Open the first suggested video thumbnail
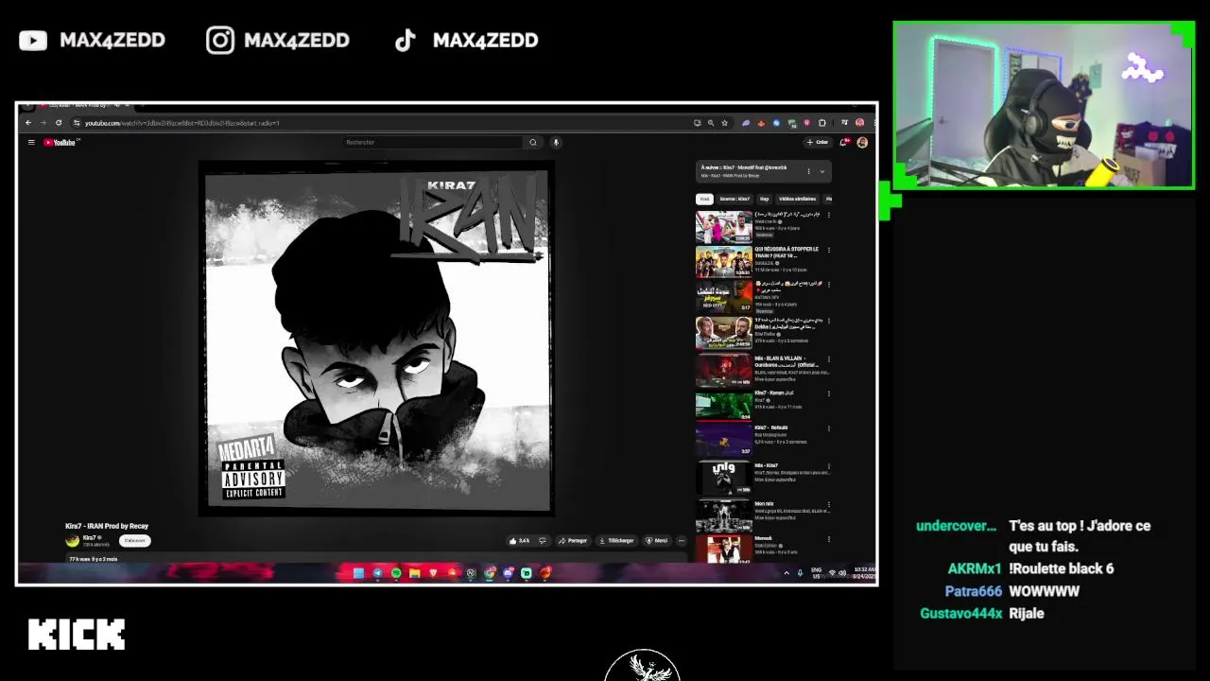 [724, 227]
